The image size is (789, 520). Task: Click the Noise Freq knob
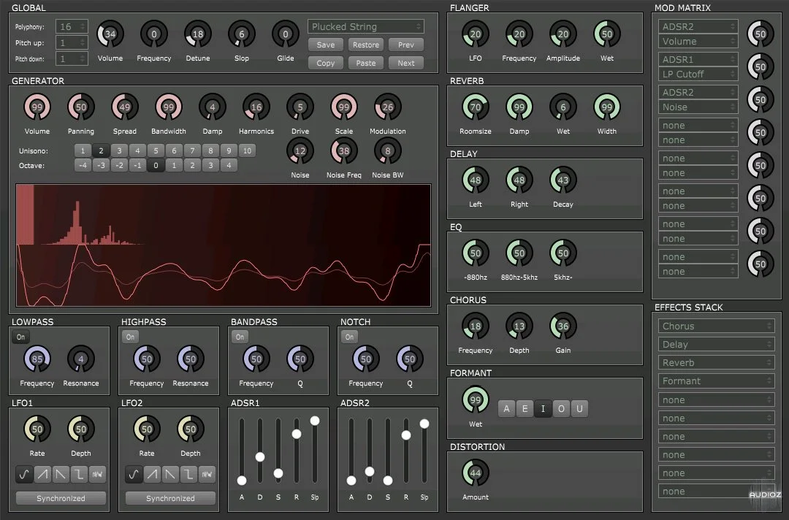[343, 151]
